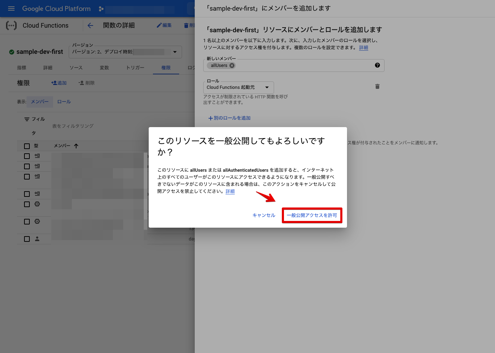
Task: Click the 新しいメンバー input field
Action: click(x=294, y=66)
